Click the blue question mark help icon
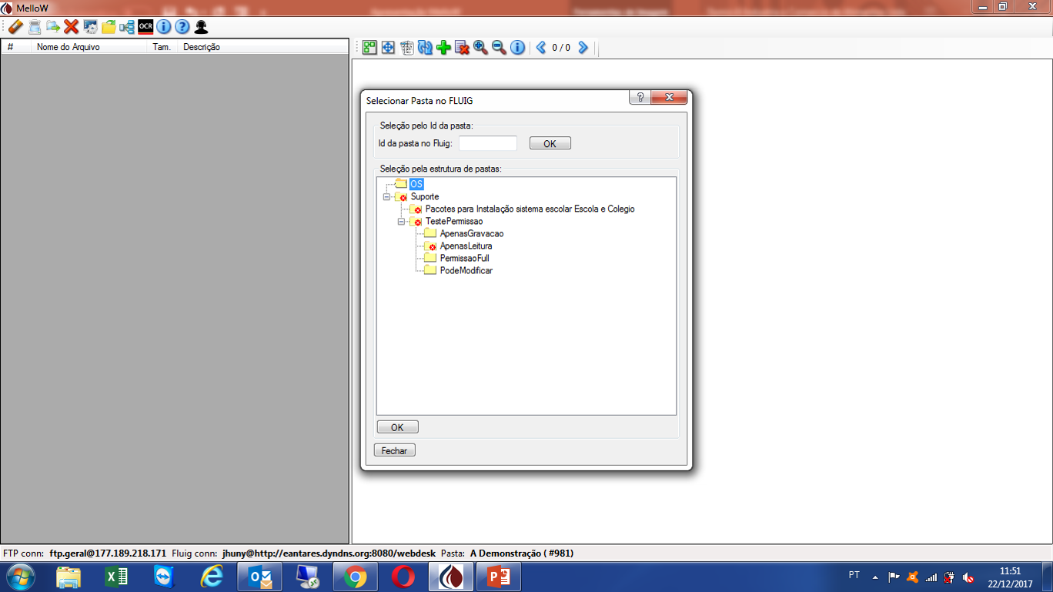1053x592 pixels. click(182, 27)
